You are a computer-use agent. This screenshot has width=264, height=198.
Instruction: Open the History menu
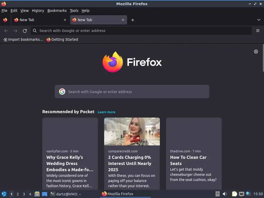coord(38,11)
